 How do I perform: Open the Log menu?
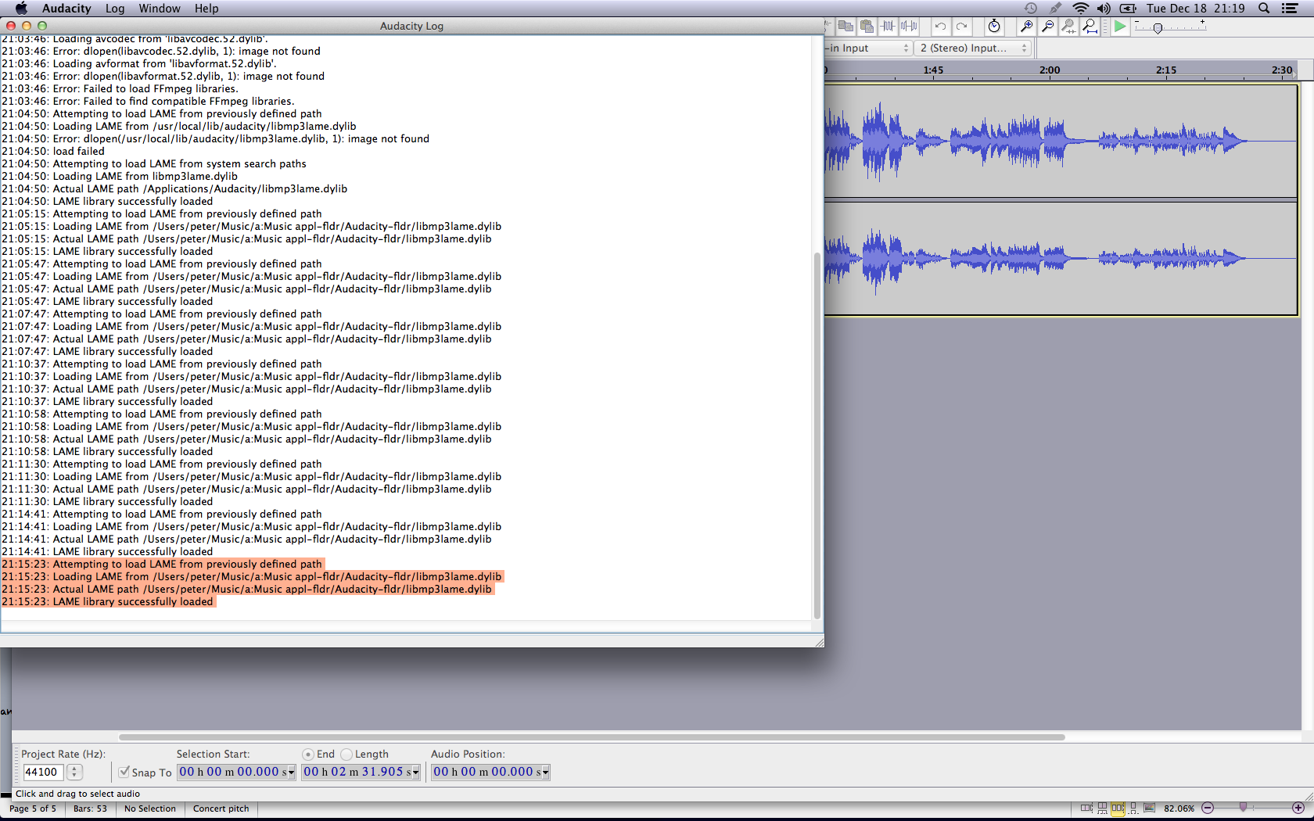click(115, 9)
